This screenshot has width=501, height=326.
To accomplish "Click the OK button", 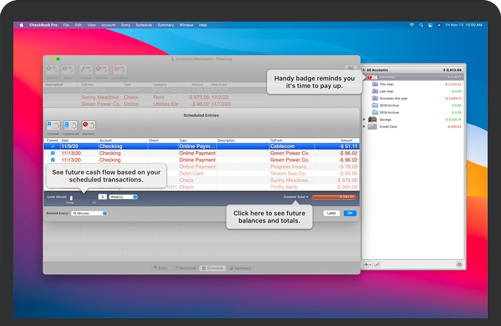I will 350,212.
